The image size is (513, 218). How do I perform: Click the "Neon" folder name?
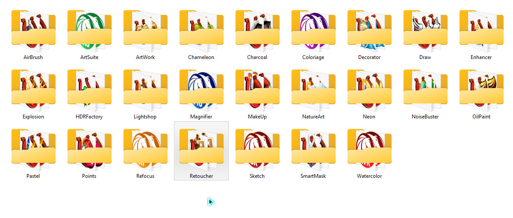click(369, 117)
